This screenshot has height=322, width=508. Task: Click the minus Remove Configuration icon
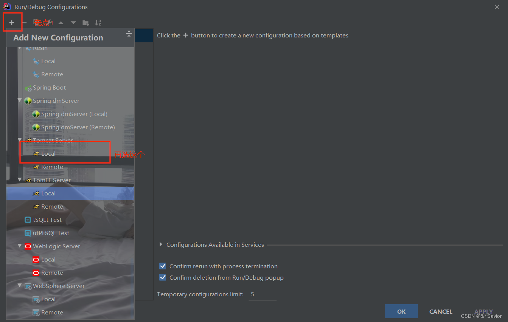tap(24, 23)
